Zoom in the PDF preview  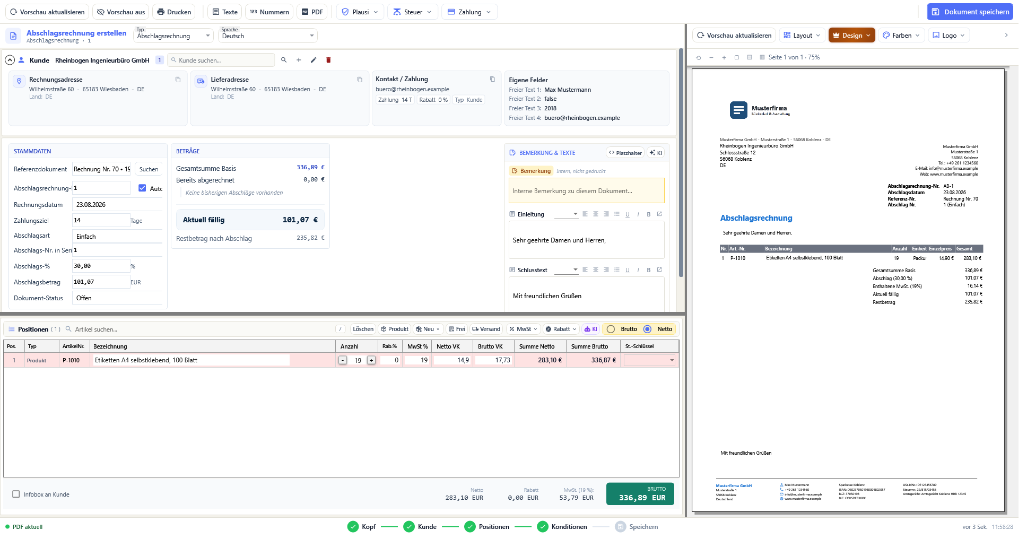point(724,57)
